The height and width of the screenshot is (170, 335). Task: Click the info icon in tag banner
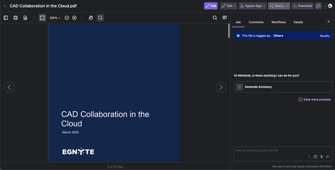tap(238, 36)
